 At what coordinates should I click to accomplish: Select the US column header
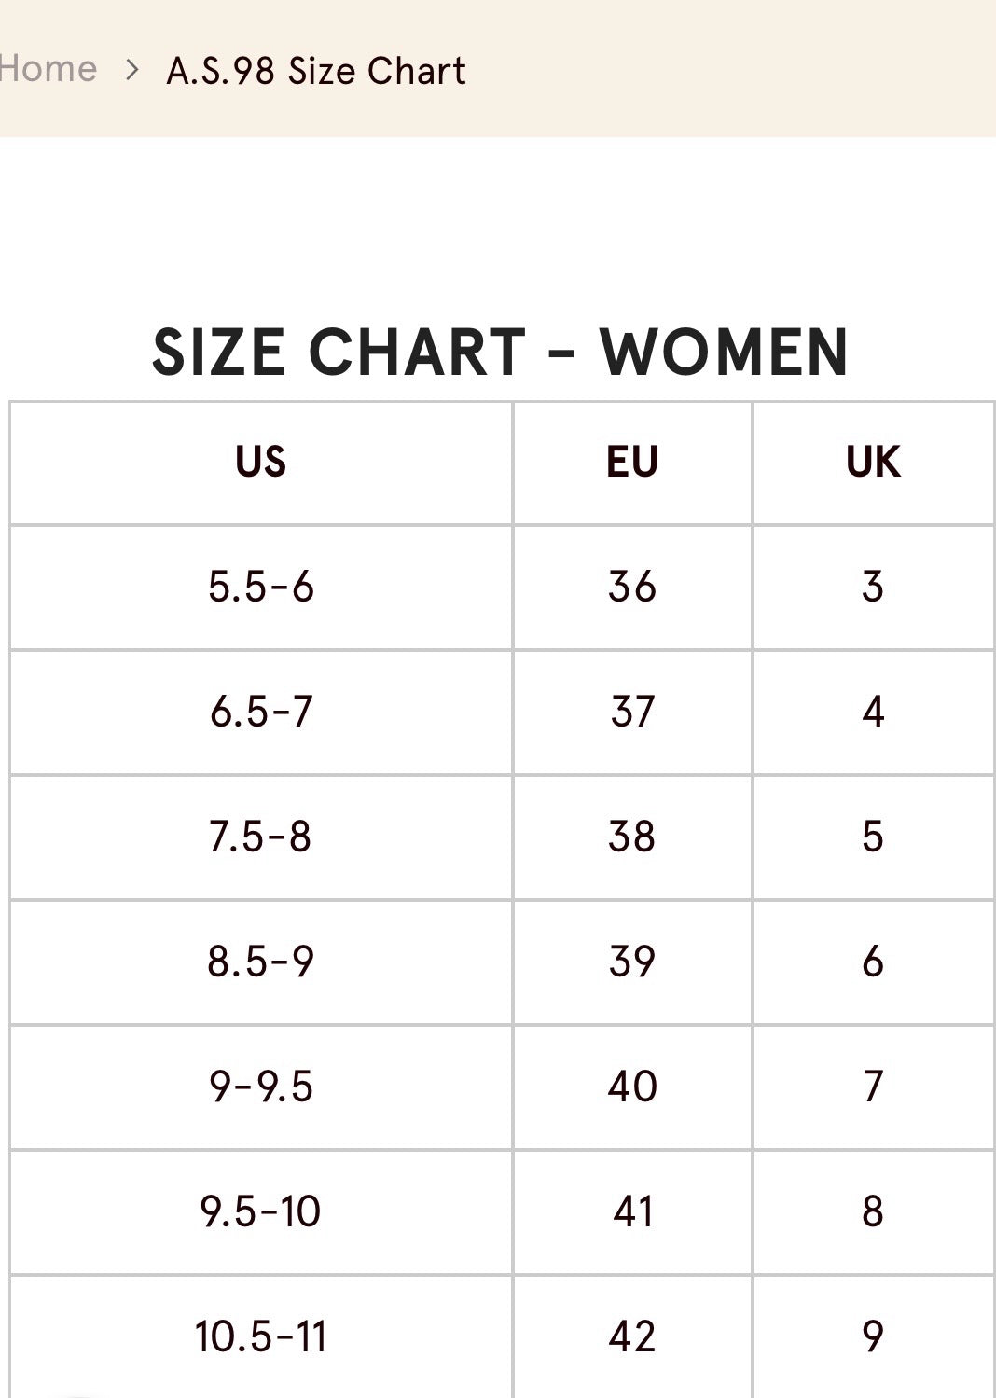coord(261,463)
